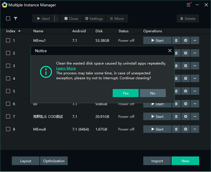Open the Learn More link

(66, 68)
